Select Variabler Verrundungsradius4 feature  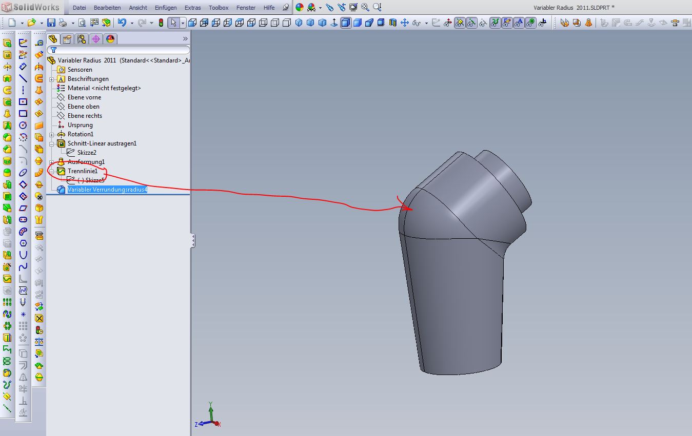tap(107, 190)
